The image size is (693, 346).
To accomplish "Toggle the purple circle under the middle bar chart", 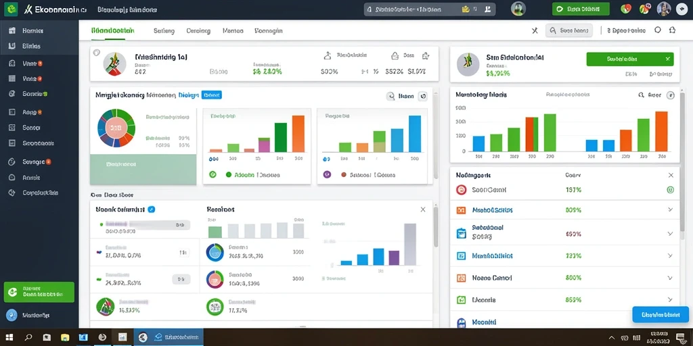I will click(x=327, y=174).
